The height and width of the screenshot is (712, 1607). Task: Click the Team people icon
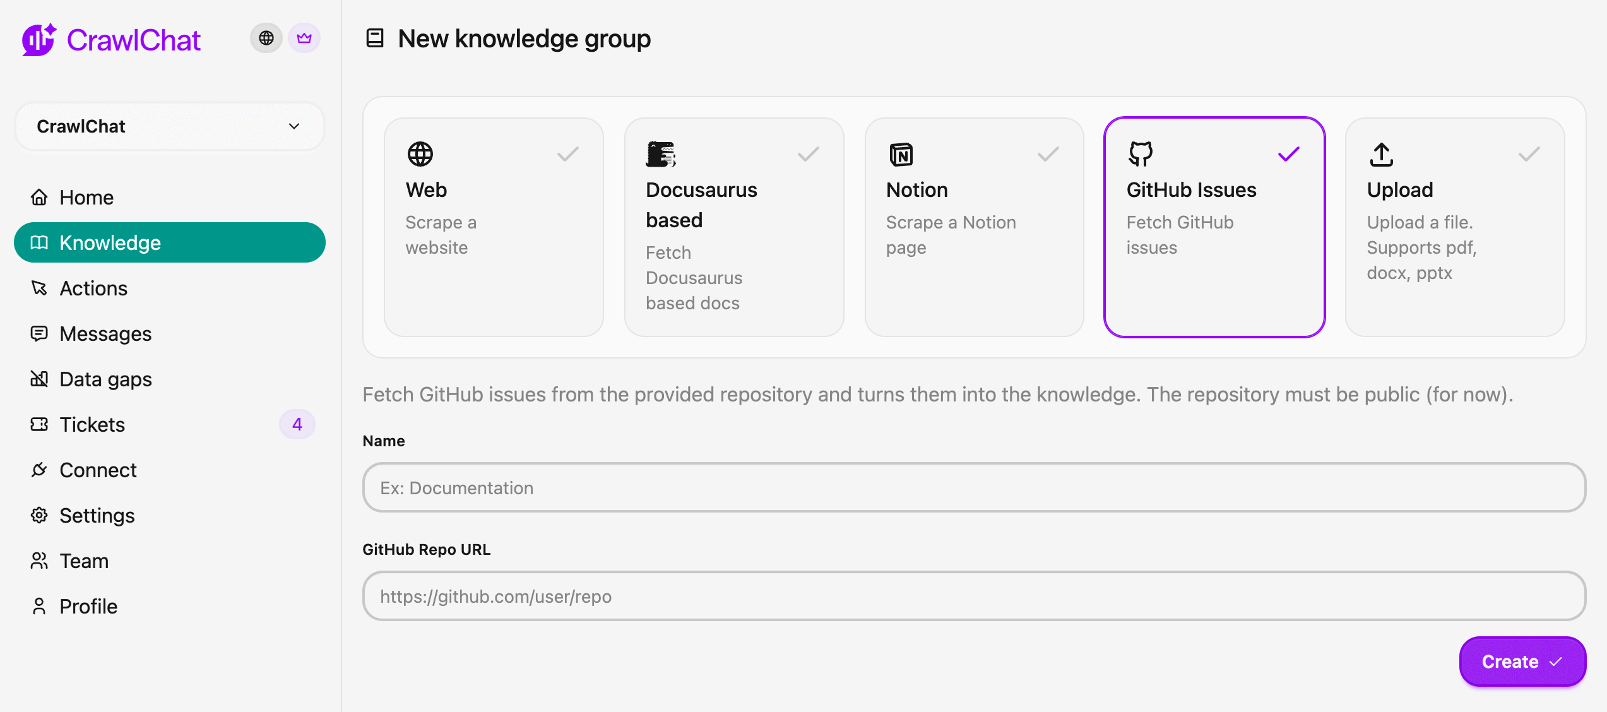pyautogui.click(x=39, y=561)
